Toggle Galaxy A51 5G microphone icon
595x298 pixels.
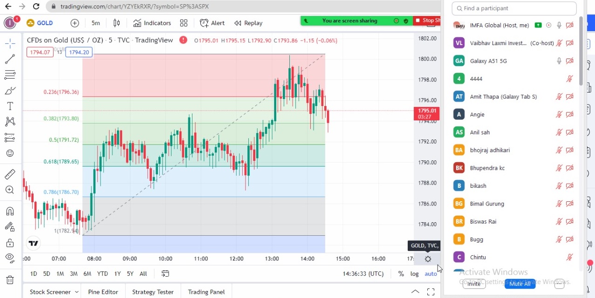[x=559, y=61]
